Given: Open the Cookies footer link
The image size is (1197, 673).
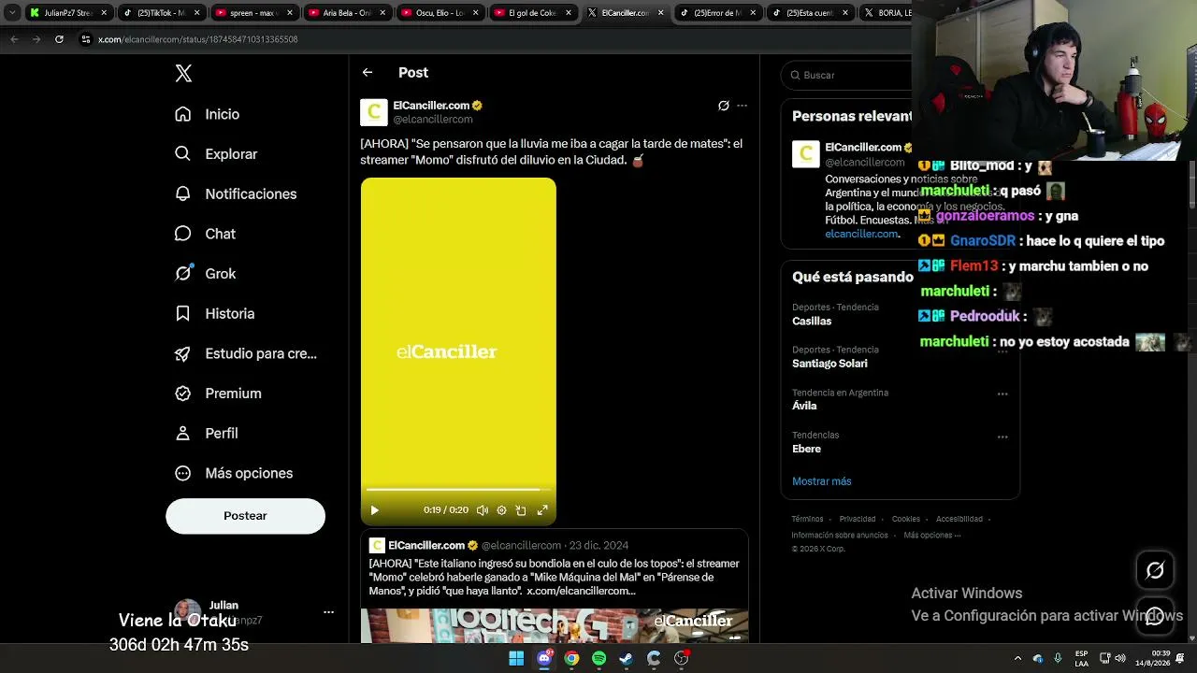Looking at the screenshot, I should [x=905, y=519].
